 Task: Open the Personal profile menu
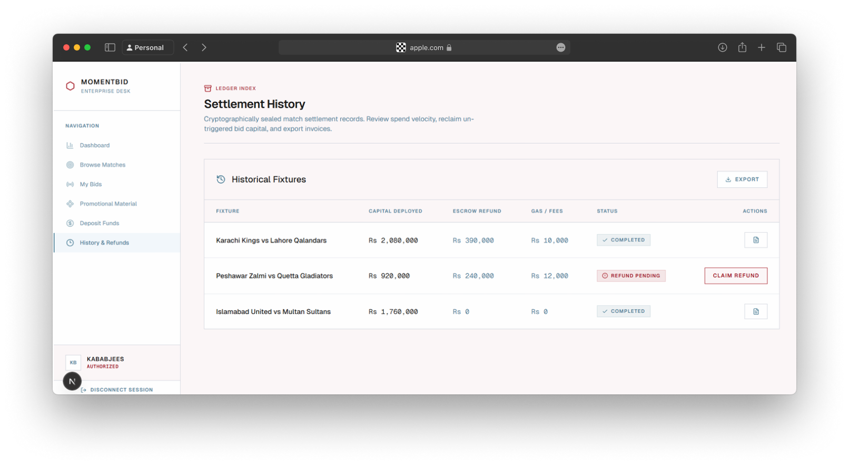(x=148, y=47)
